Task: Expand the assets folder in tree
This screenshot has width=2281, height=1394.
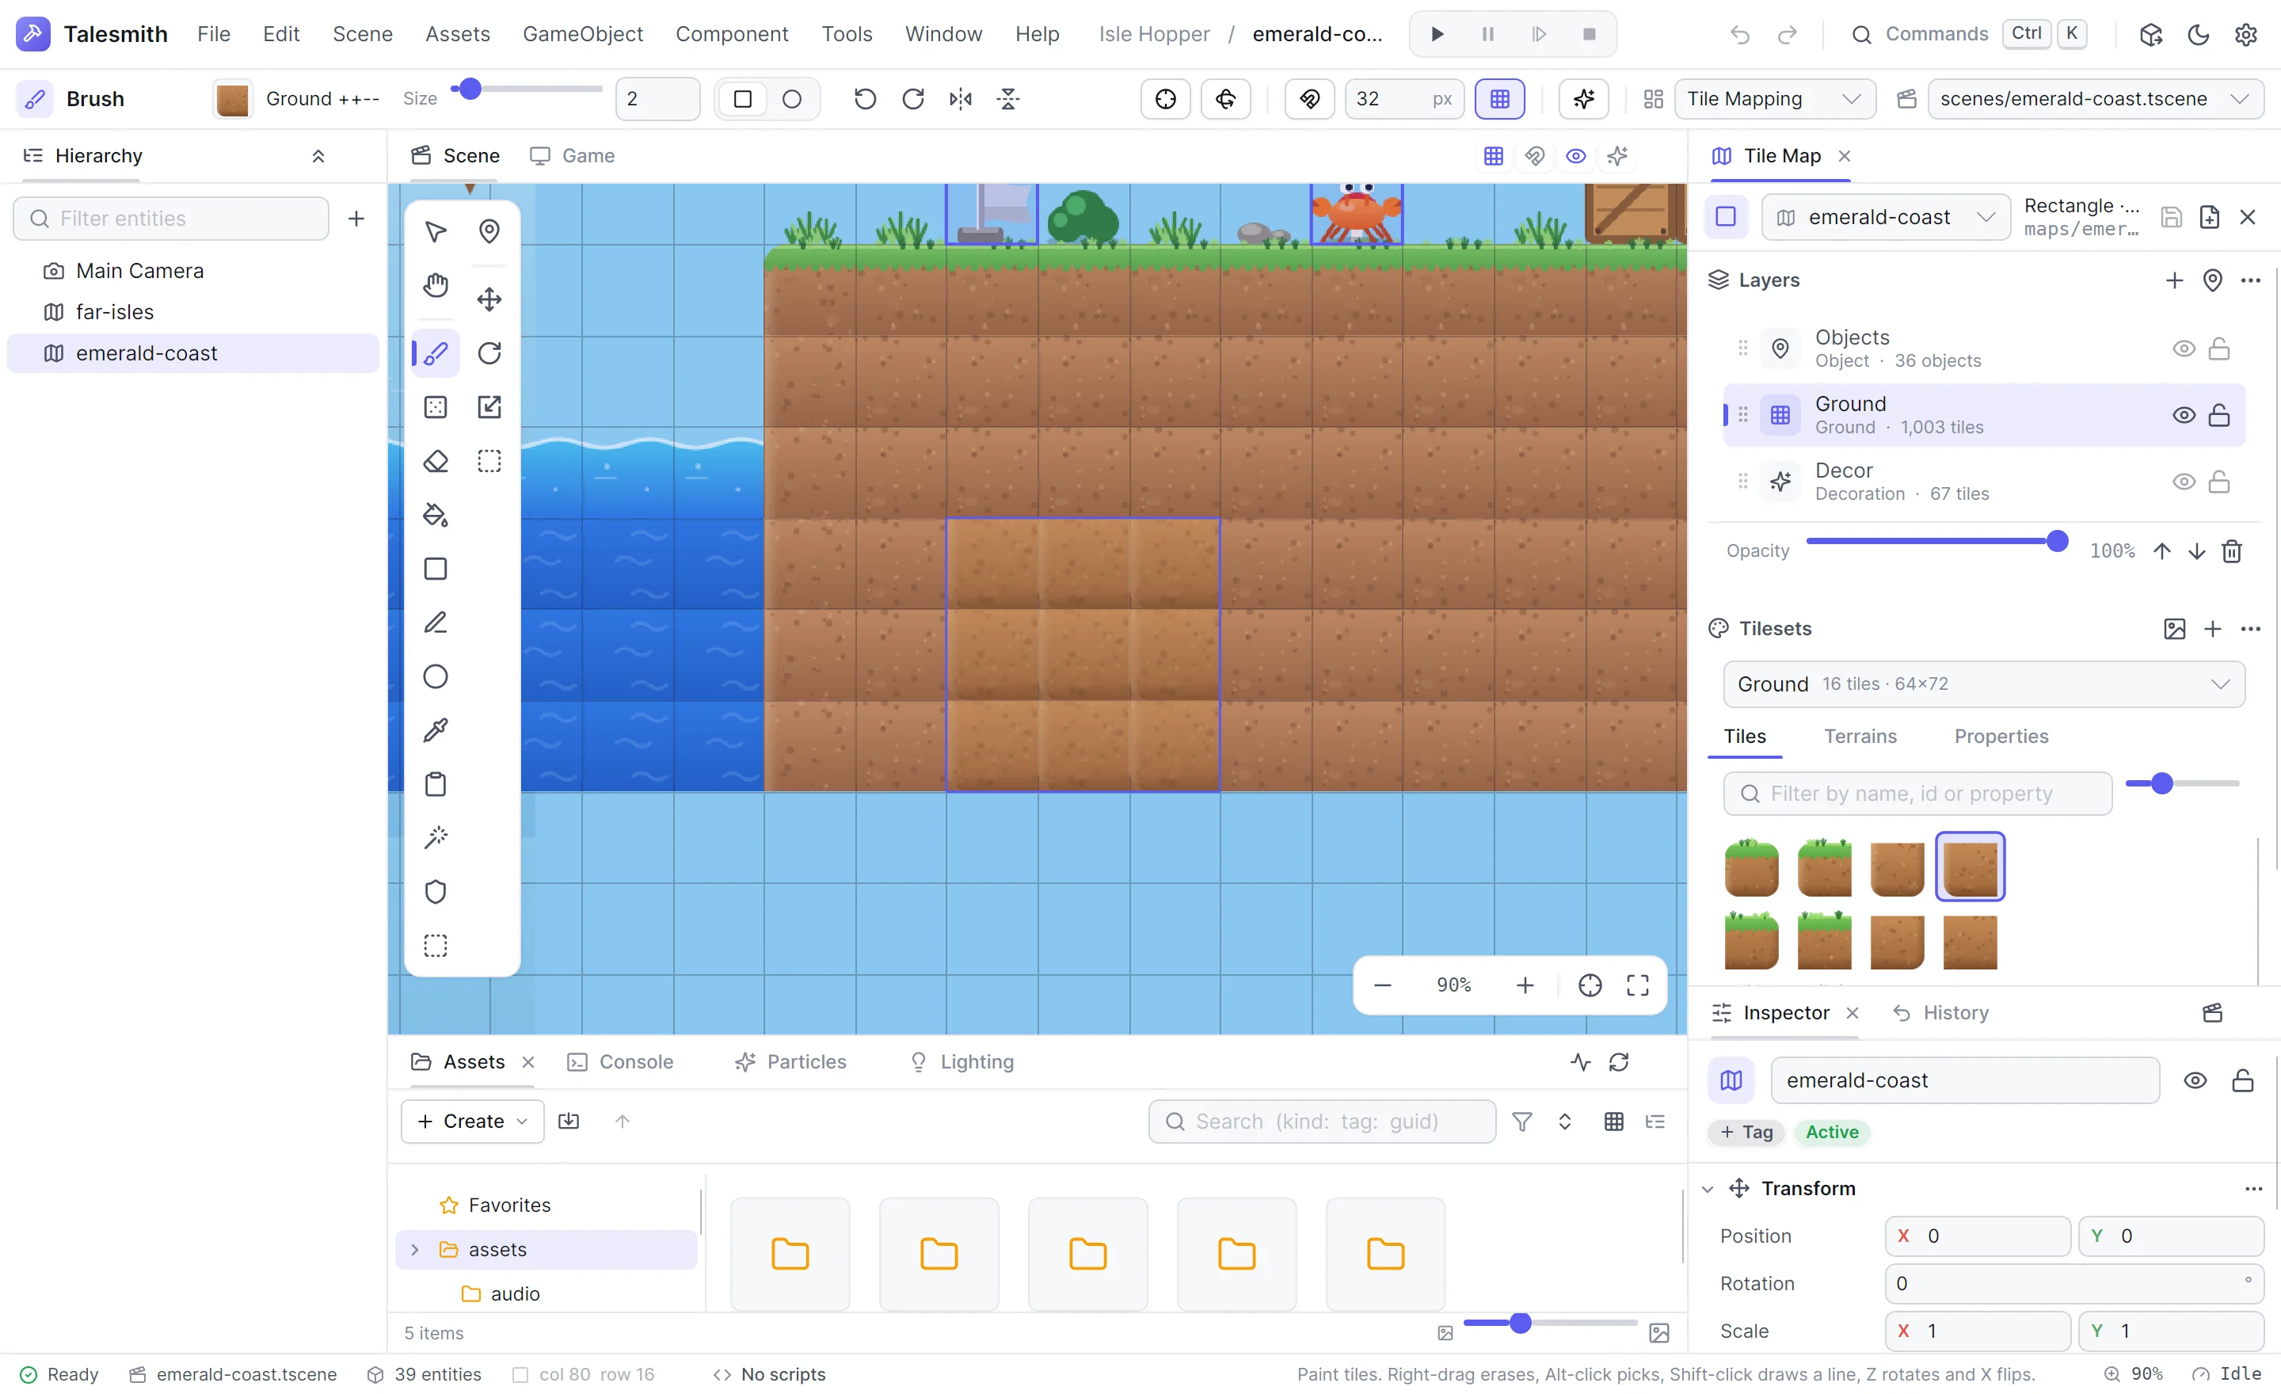Action: [x=415, y=1250]
